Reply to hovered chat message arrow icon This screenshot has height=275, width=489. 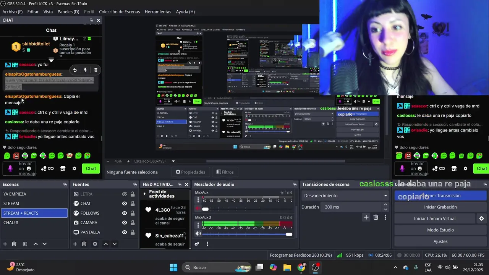click(75, 70)
